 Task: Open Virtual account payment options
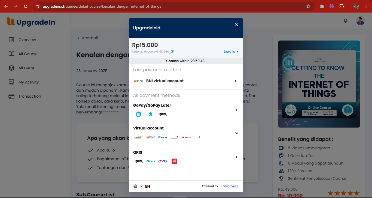186,133
